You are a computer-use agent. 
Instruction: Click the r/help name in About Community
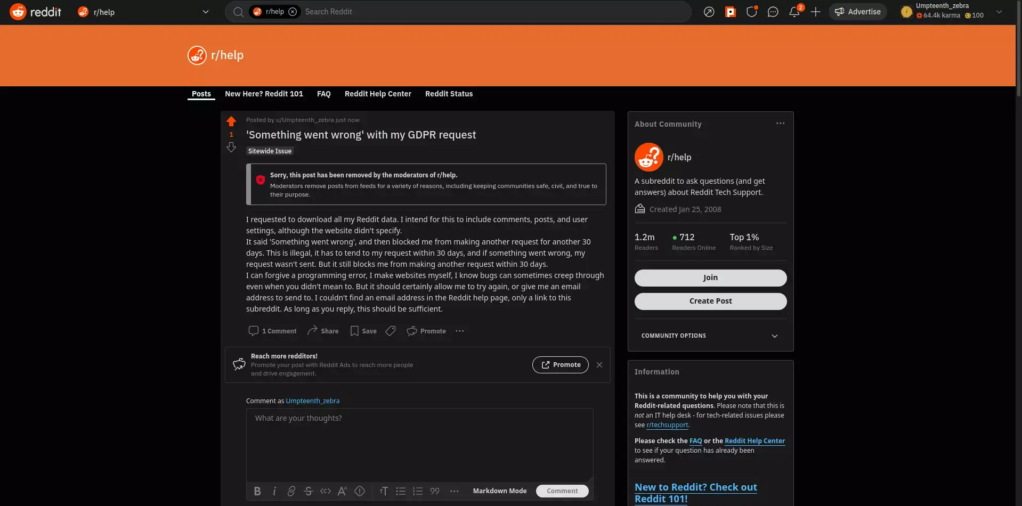(679, 157)
